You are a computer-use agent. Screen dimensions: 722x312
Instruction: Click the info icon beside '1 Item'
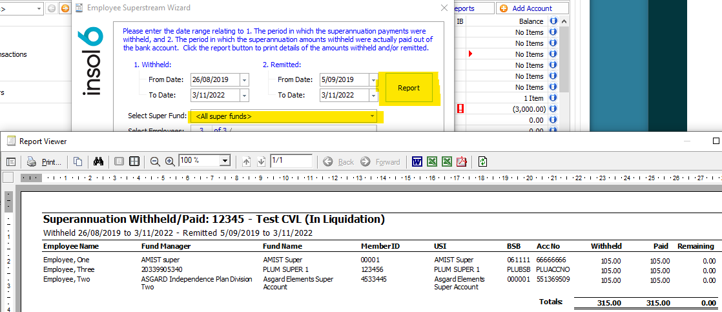[x=553, y=98]
